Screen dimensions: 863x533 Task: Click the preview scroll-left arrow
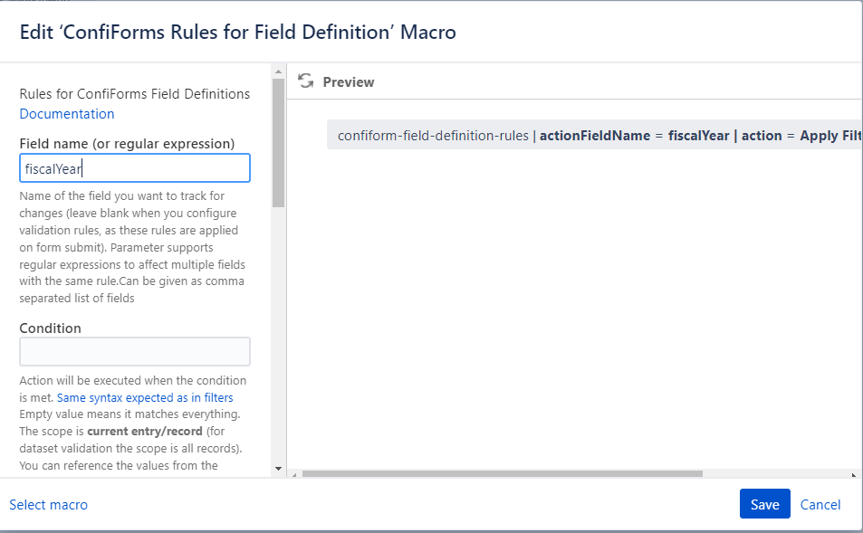[x=294, y=474]
